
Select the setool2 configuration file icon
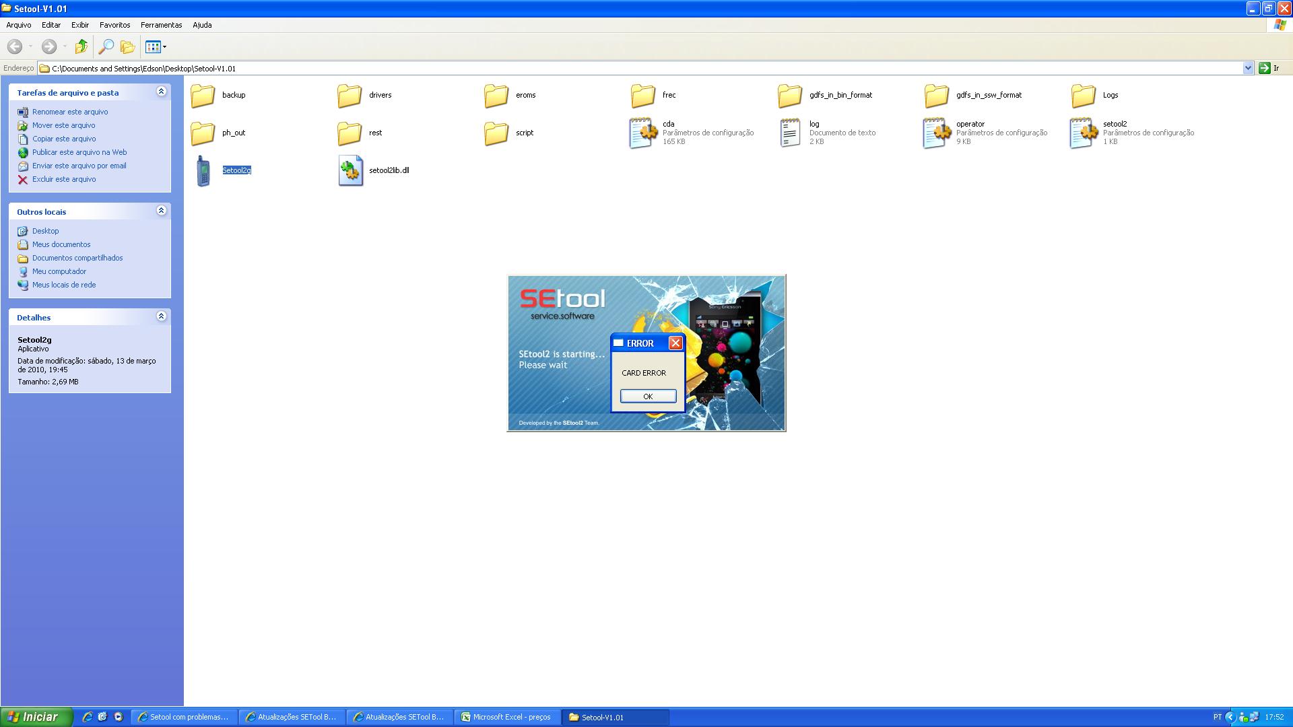[1084, 133]
